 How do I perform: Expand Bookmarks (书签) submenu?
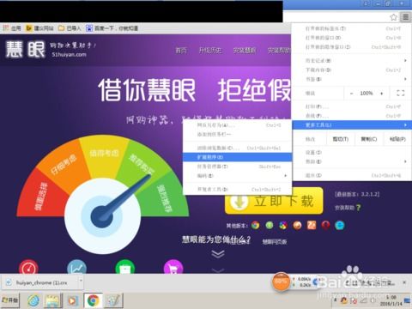(352, 79)
